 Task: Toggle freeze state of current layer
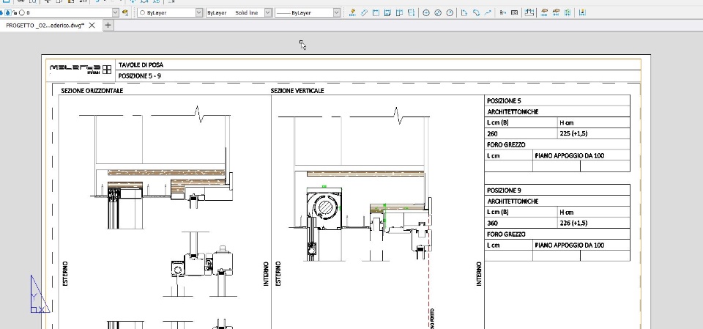pos(7,12)
